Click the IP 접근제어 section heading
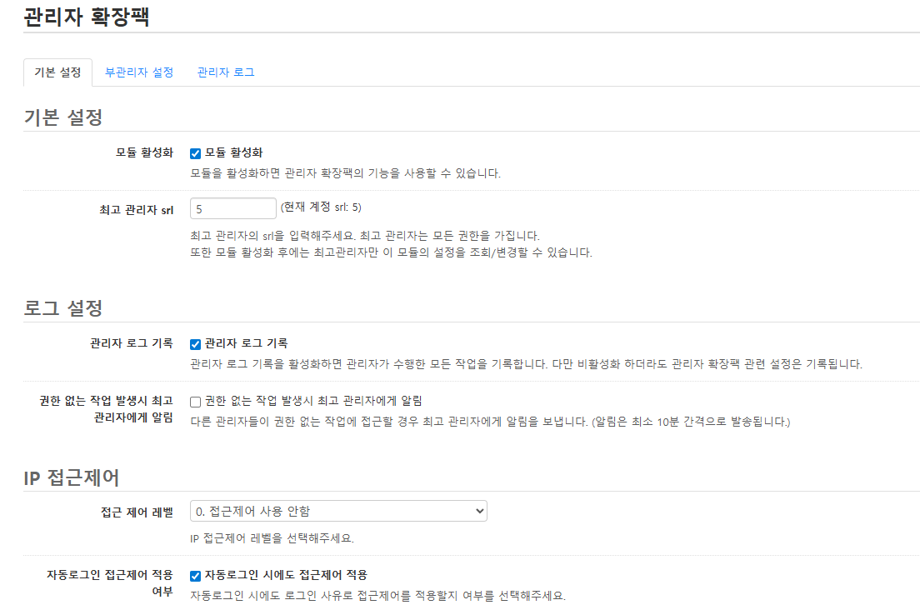The image size is (920, 605). [x=72, y=477]
